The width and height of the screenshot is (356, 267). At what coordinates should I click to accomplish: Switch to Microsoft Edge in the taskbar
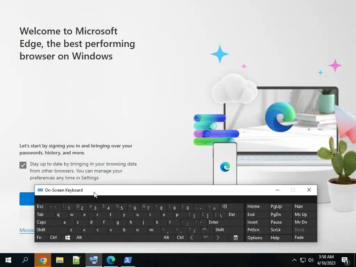tap(111, 260)
